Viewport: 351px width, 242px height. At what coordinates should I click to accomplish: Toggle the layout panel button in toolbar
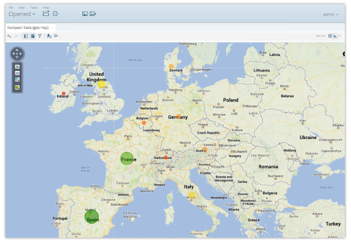(x=26, y=36)
